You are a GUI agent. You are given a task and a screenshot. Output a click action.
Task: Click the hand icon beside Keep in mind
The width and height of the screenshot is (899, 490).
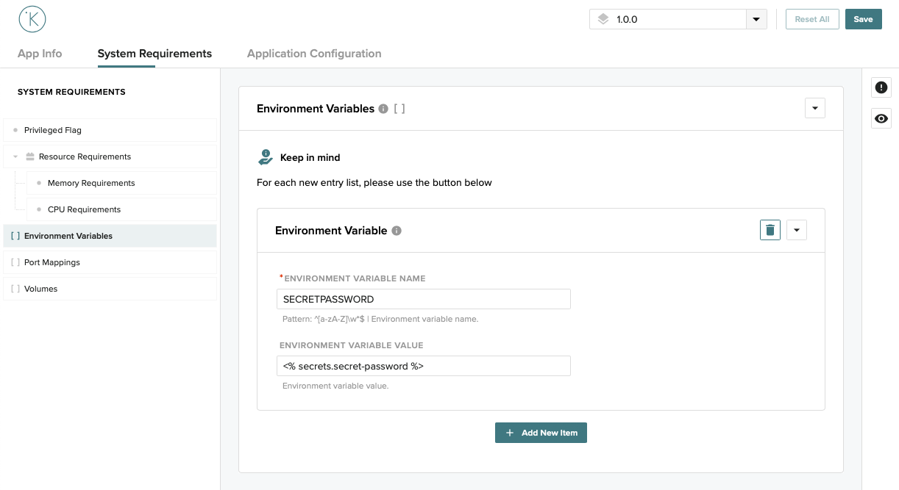(266, 157)
